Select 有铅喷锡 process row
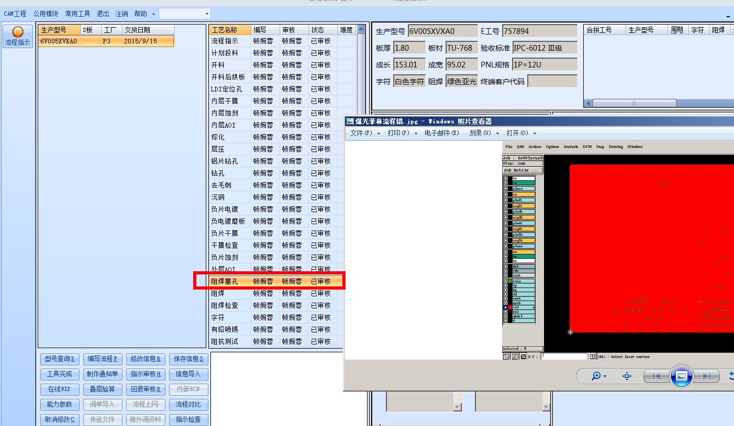This screenshot has height=426, width=734. (x=276, y=329)
